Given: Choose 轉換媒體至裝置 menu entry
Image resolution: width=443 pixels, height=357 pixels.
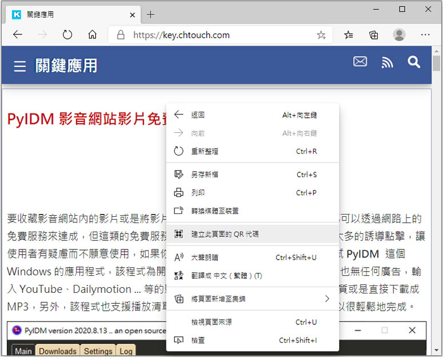Looking at the screenshot, I should click(x=253, y=211).
